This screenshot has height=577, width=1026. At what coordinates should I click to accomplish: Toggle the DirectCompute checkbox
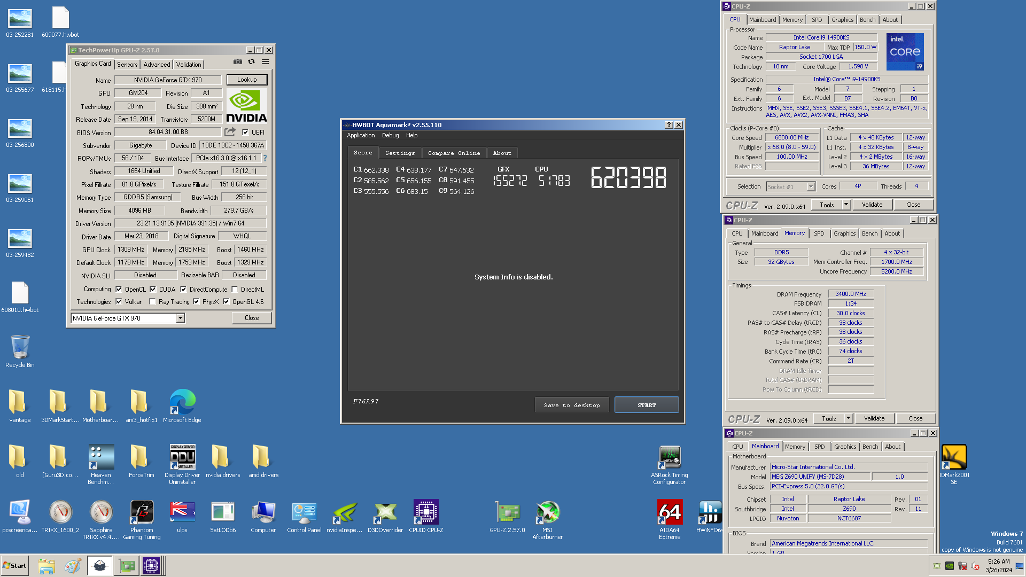click(x=183, y=289)
